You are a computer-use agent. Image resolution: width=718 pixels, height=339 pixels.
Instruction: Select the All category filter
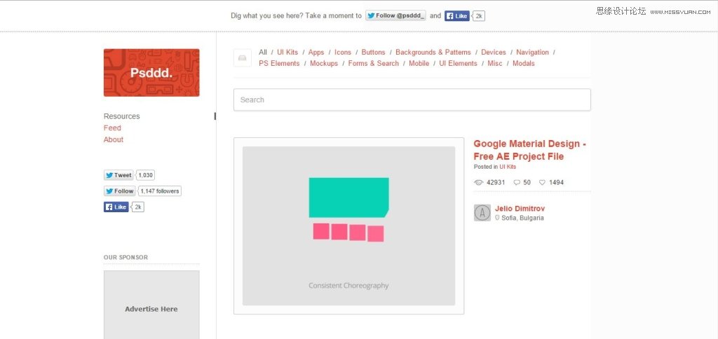tap(263, 52)
